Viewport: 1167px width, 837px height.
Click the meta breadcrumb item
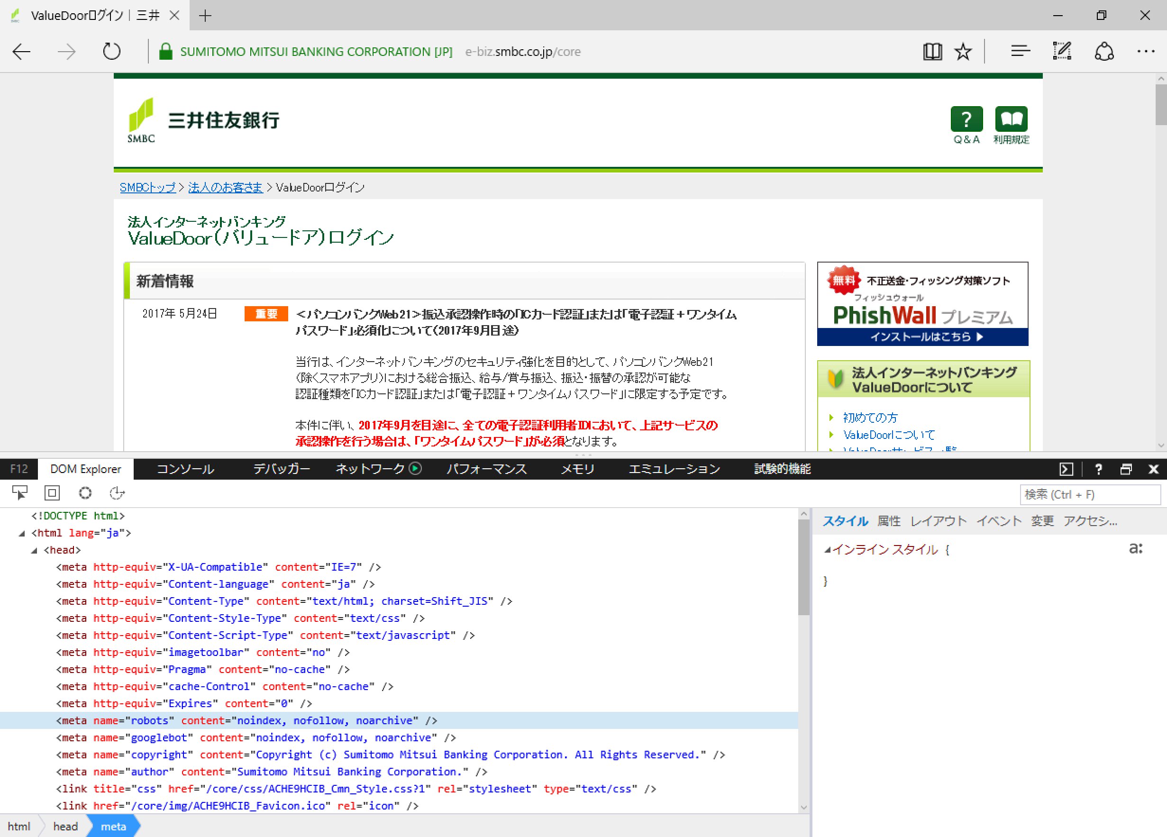[x=113, y=826]
